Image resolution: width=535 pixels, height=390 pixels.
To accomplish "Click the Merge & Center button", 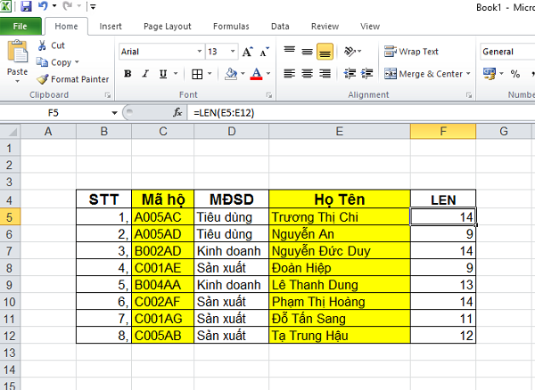I will [x=424, y=74].
